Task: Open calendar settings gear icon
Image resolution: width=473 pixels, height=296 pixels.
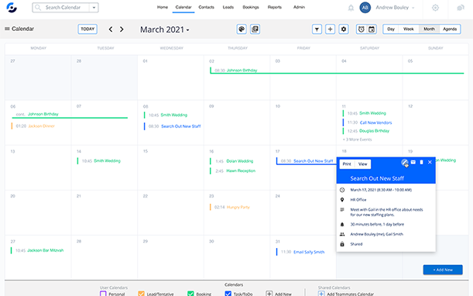Action: 344,29
